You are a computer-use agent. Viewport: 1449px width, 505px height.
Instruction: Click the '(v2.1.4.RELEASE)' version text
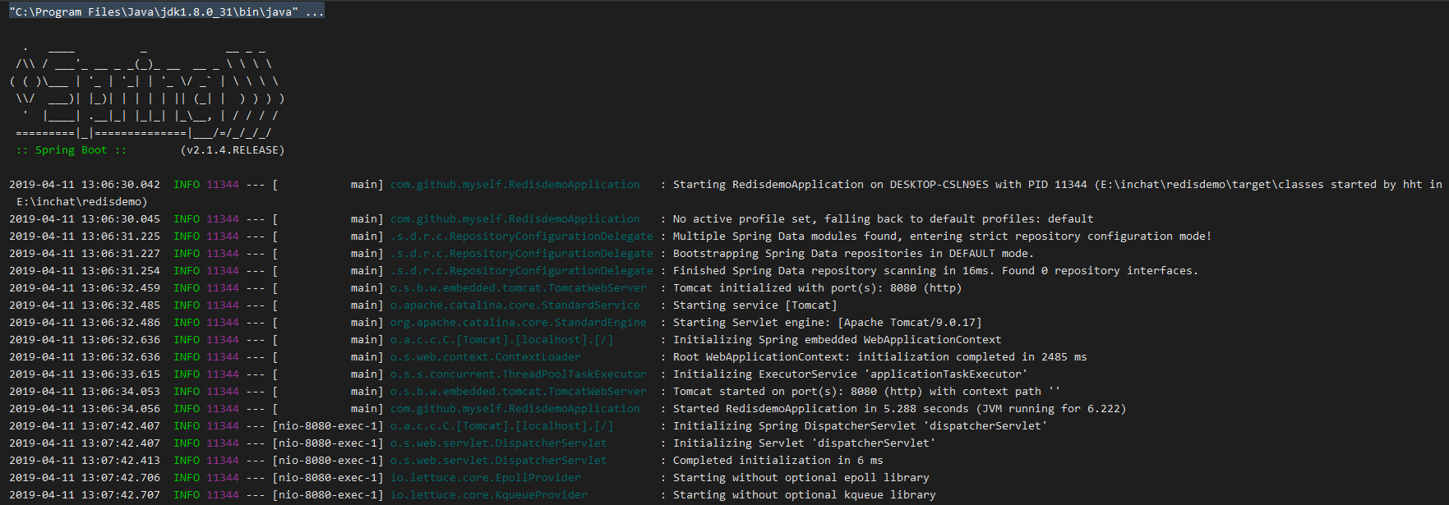[233, 150]
